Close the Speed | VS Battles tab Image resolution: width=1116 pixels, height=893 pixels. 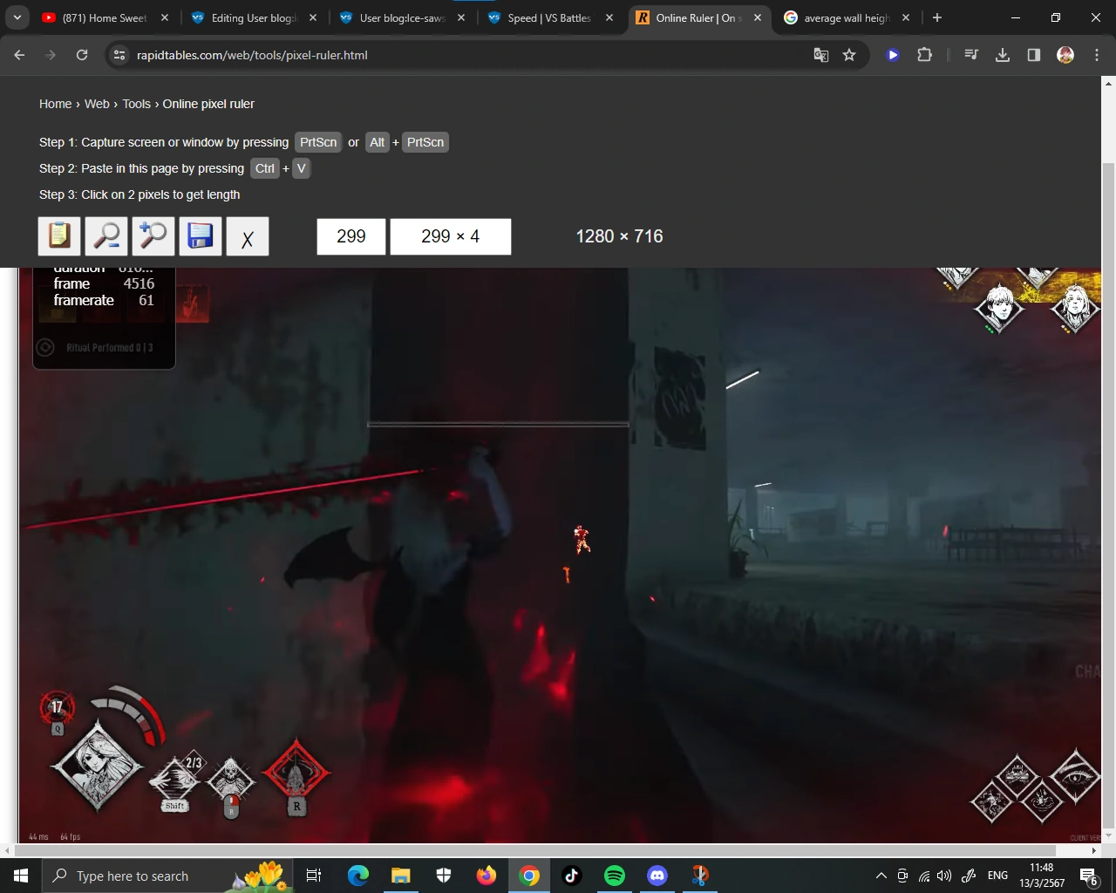[609, 17]
